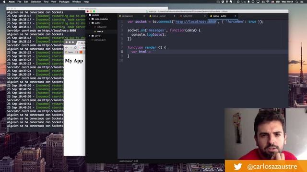Click the Twitter bird icon in overlay

[x=238, y=167]
